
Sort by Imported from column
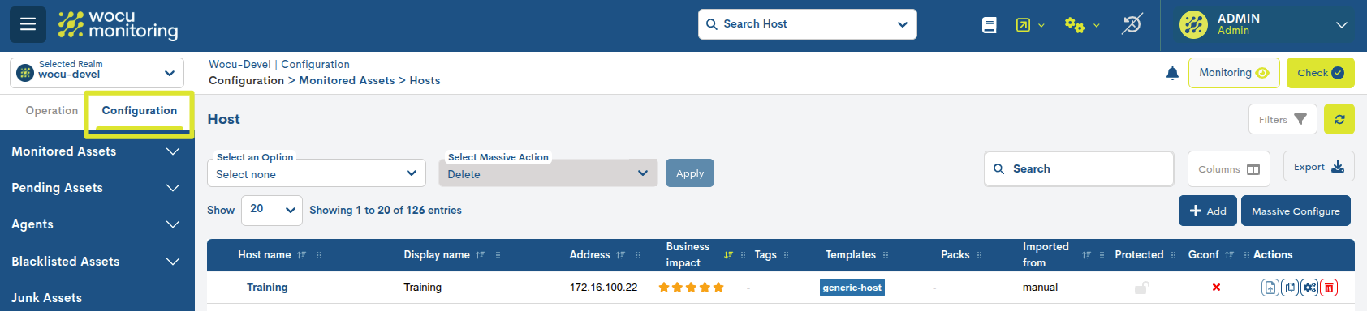[1086, 255]
